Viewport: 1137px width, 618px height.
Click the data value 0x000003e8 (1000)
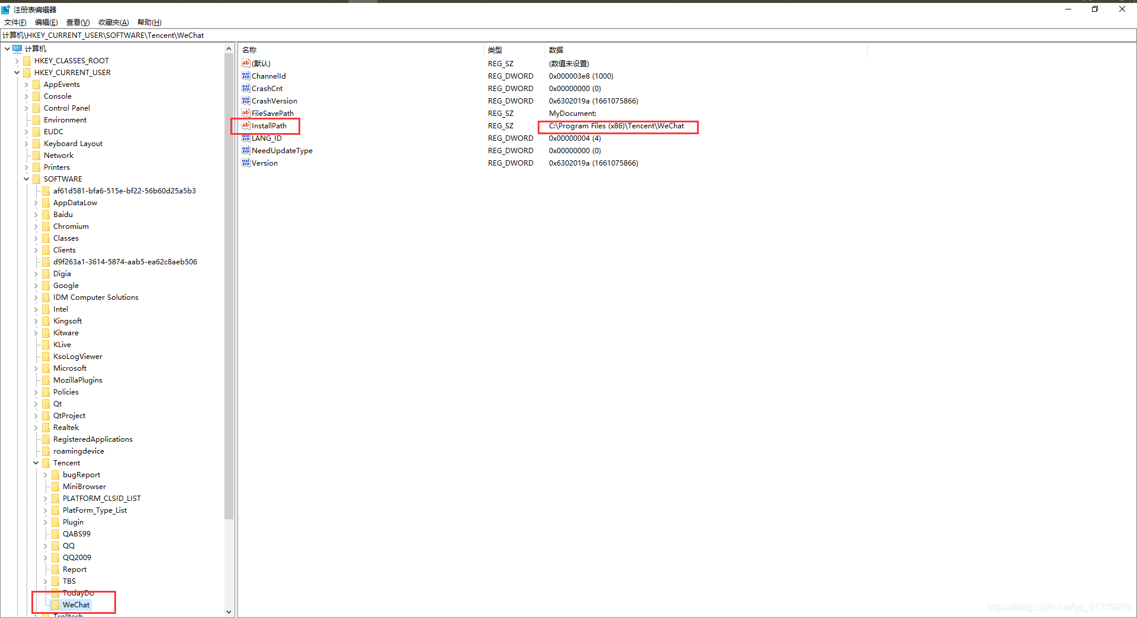point(581,76)
